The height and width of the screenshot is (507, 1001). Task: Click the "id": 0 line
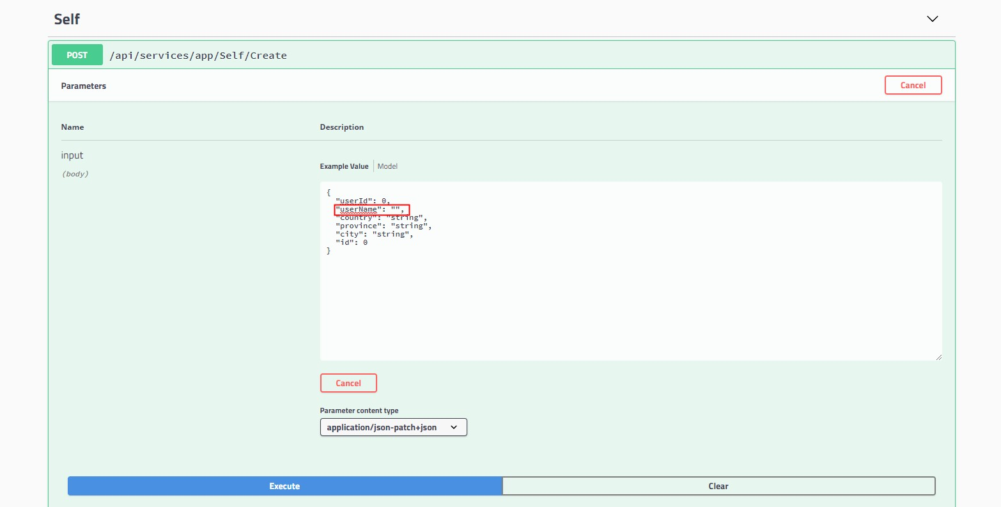[352, 242]
